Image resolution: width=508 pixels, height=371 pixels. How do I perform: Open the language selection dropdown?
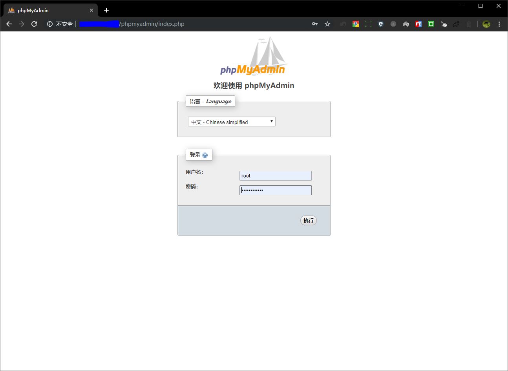232,122
